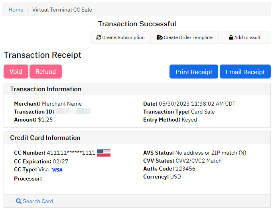
Task: Click the Transaction Information panel header
Action: (x=137, y=89)
